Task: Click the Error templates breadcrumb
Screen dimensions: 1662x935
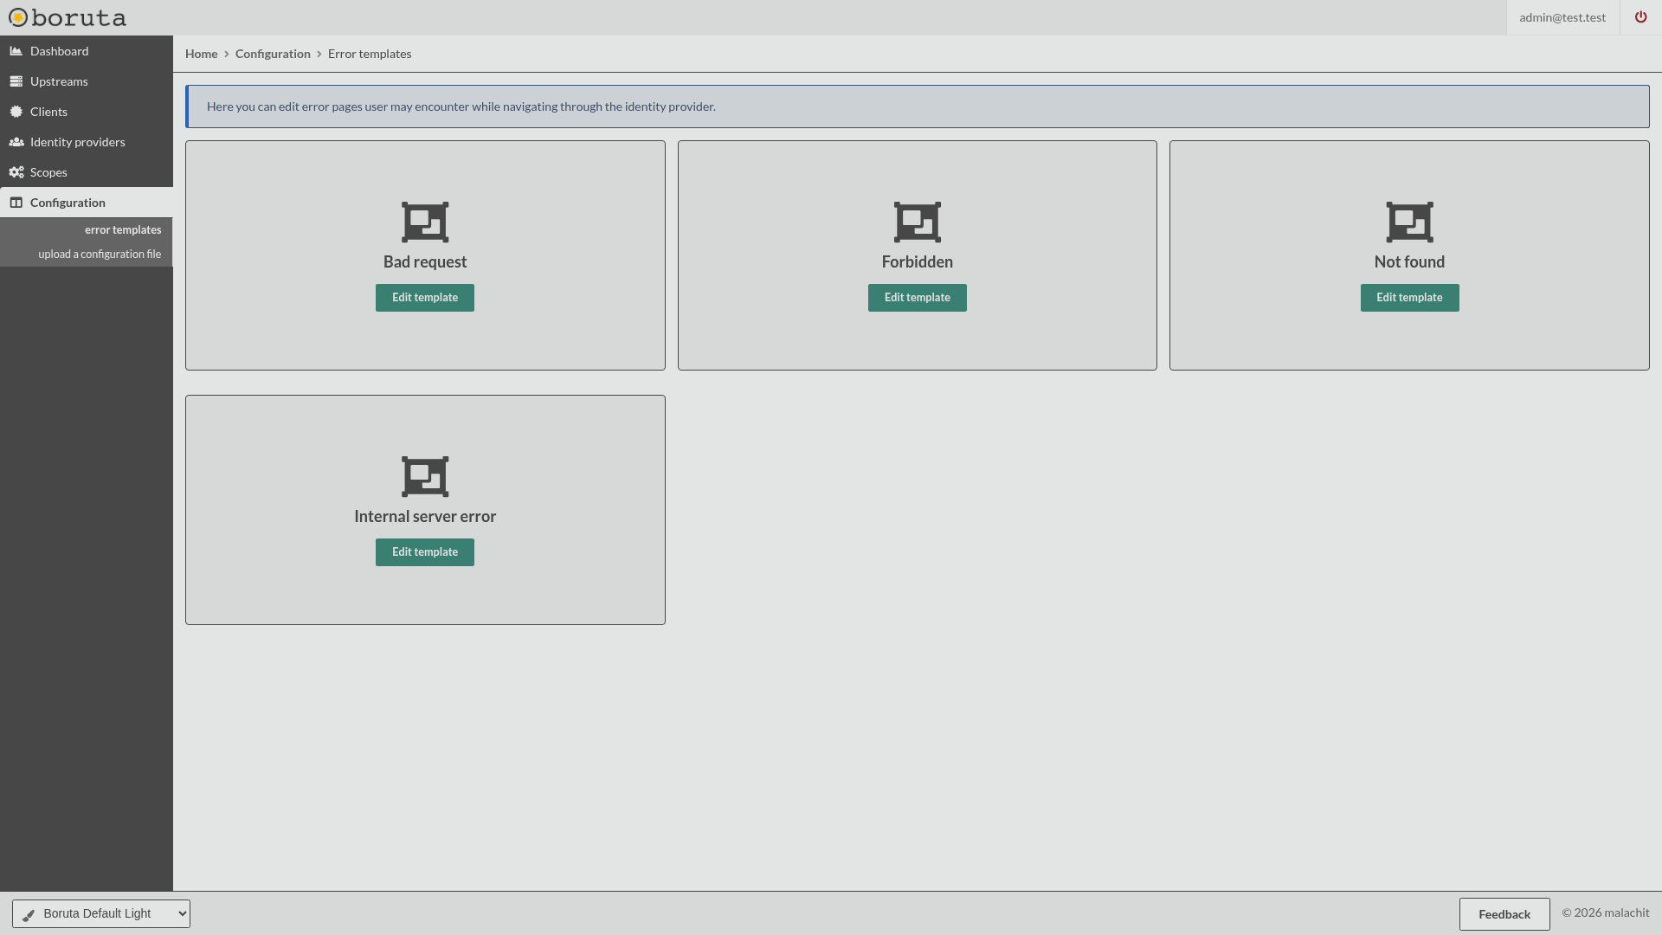Action: coord(370,54)
